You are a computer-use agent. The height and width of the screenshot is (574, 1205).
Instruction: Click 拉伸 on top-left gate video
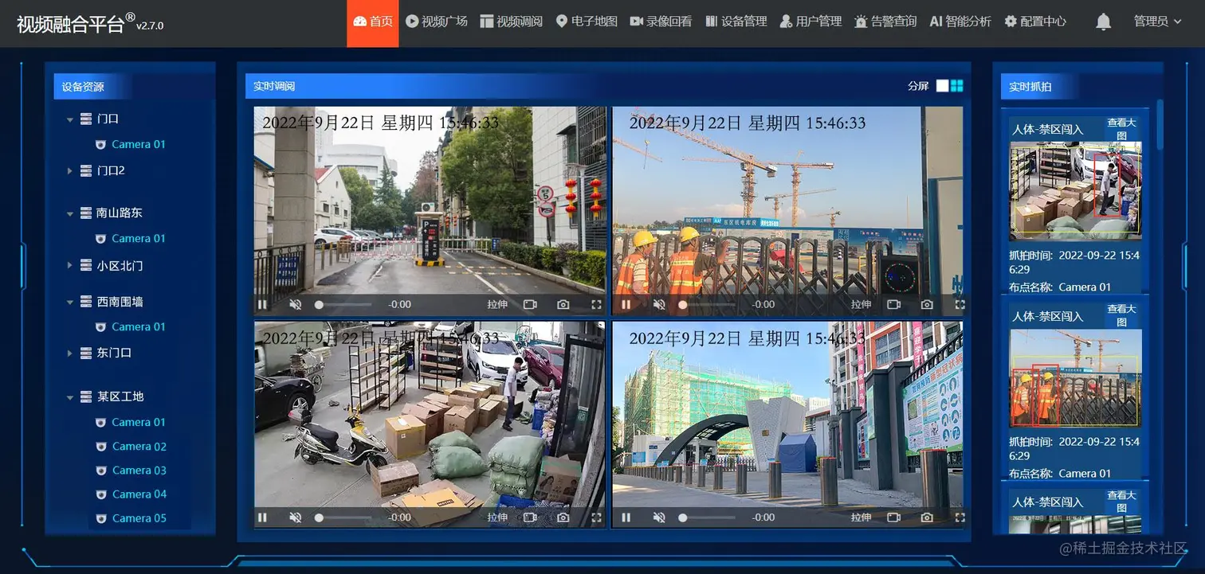497,304
